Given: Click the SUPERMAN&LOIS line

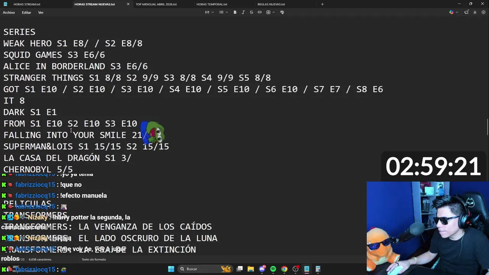Looking at the screenshot, I should click(x=86, y=147).
